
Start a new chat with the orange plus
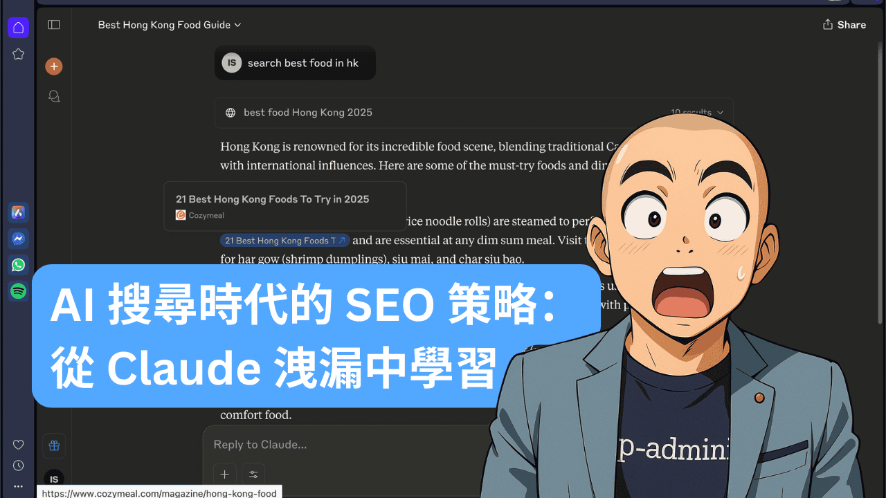[x=54, y=66]
